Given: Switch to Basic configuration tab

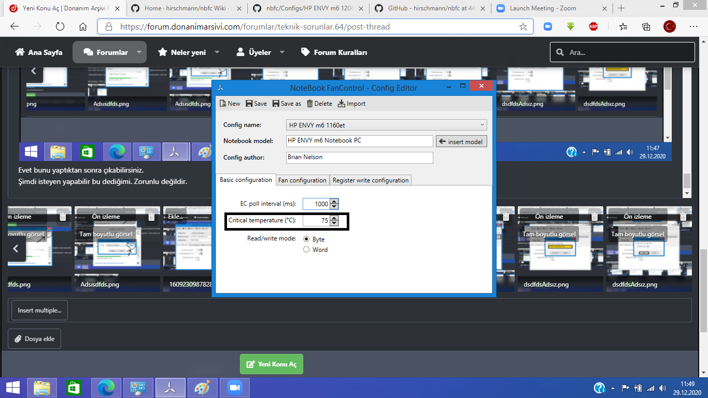Looking at the screenshot, I should [x=246, y=180].
